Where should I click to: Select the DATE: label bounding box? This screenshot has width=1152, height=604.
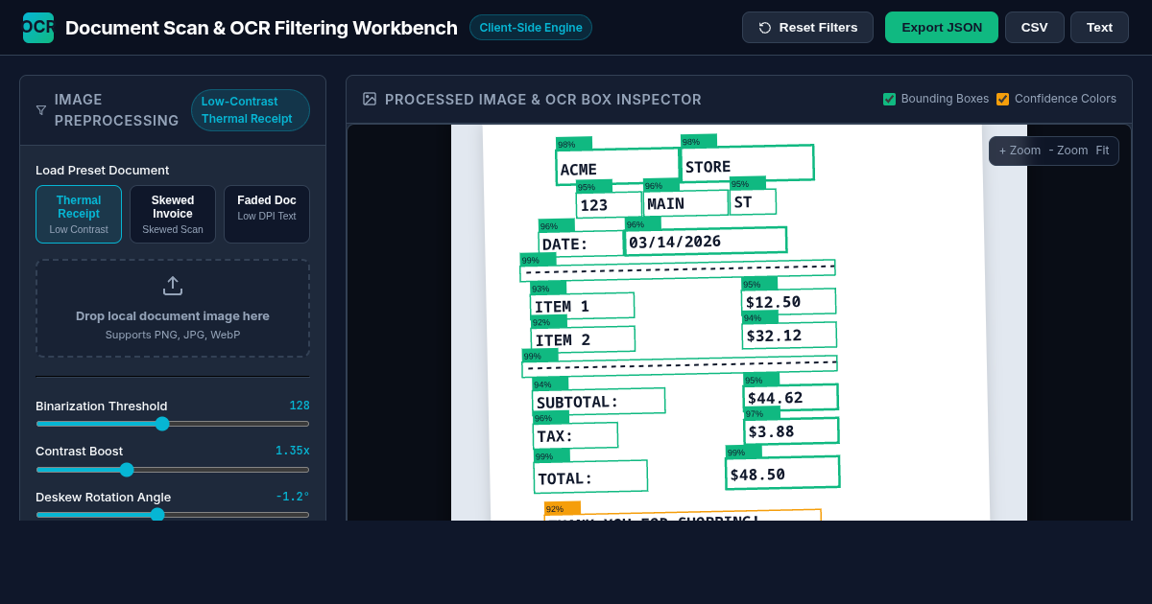click(x=581, y=244)
